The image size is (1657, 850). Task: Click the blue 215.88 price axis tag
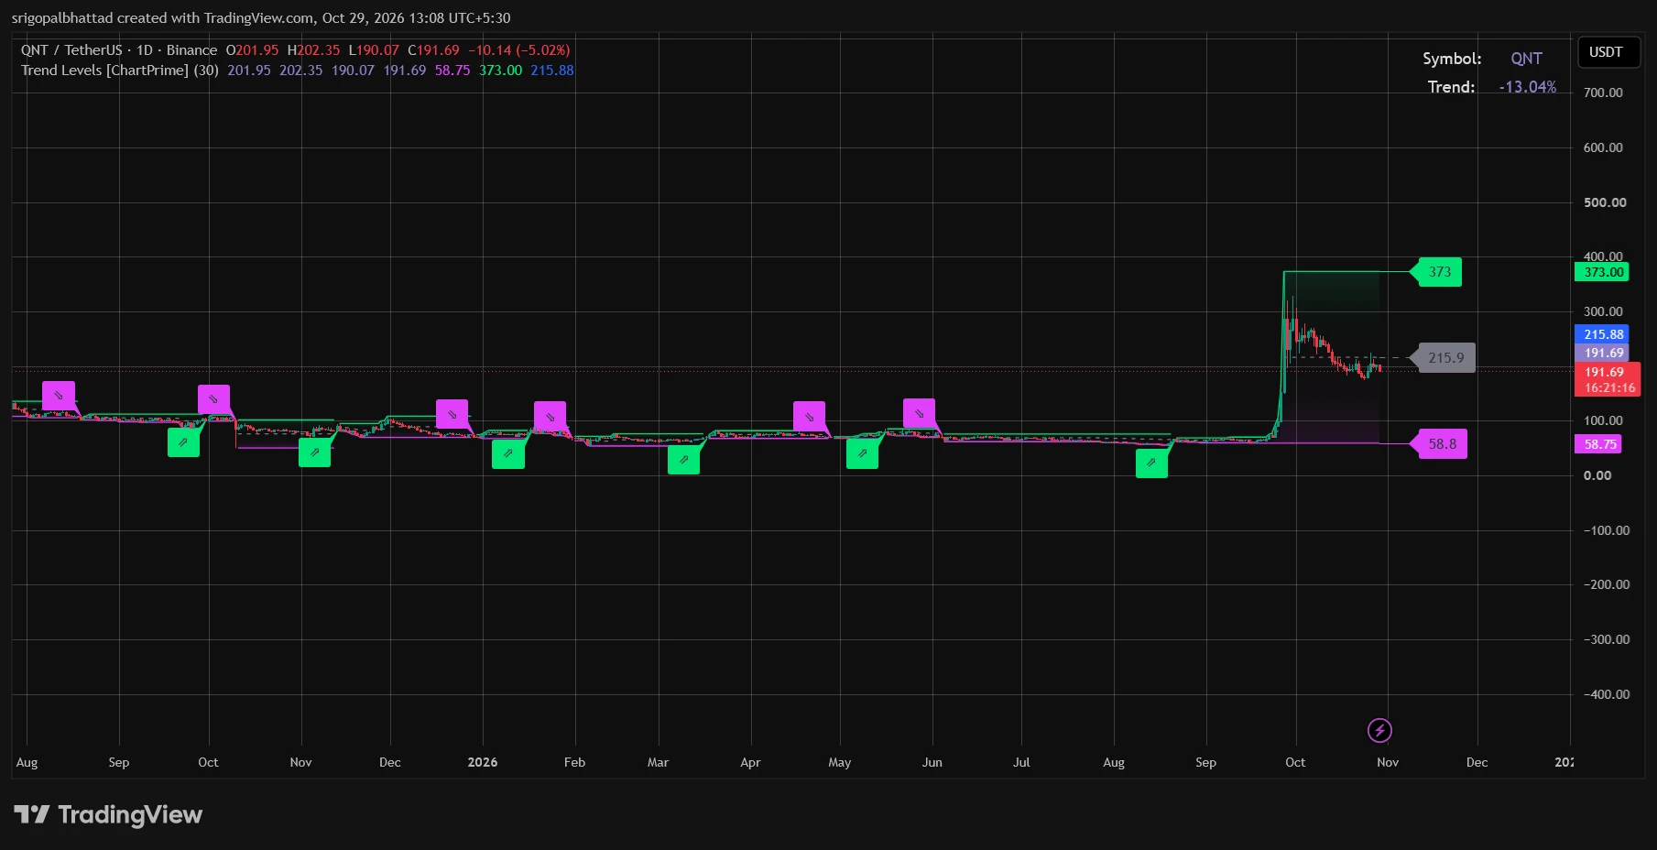click(x=1602, y=334)
